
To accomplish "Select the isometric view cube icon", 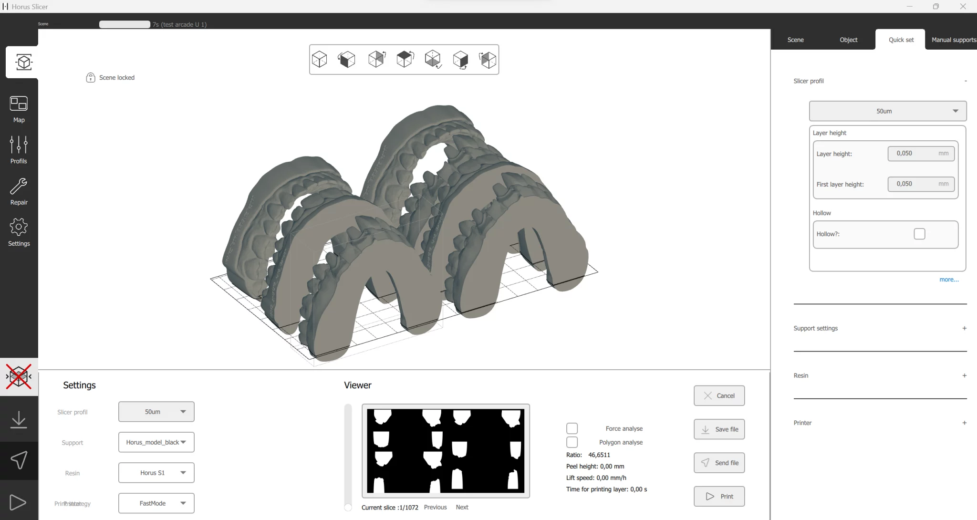I will (319, 60).
